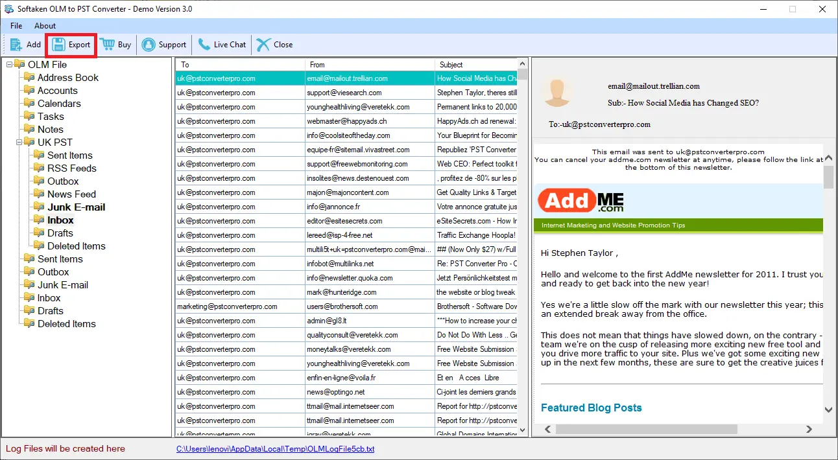The width and height of the screenshot is (838, 460).
Task: Select the bold Junk E-mail folder
Action: point(77,207)
